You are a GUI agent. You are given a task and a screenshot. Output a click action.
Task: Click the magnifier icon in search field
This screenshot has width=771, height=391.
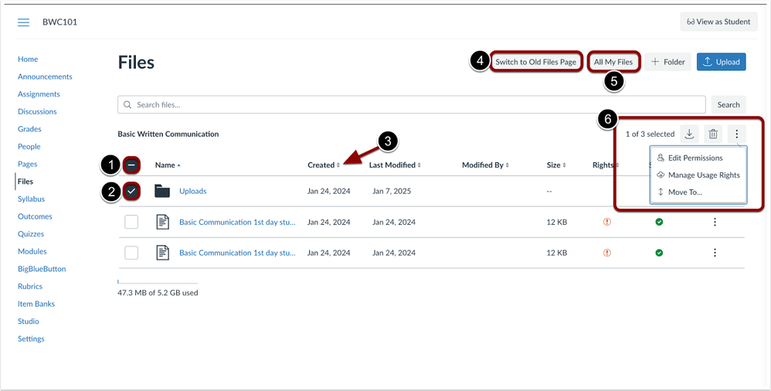pos(127,105)
